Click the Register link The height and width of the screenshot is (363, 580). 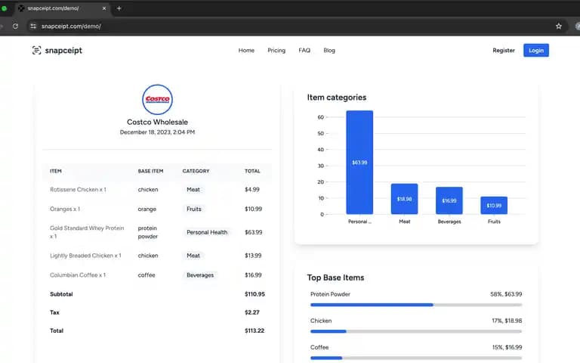504,51
